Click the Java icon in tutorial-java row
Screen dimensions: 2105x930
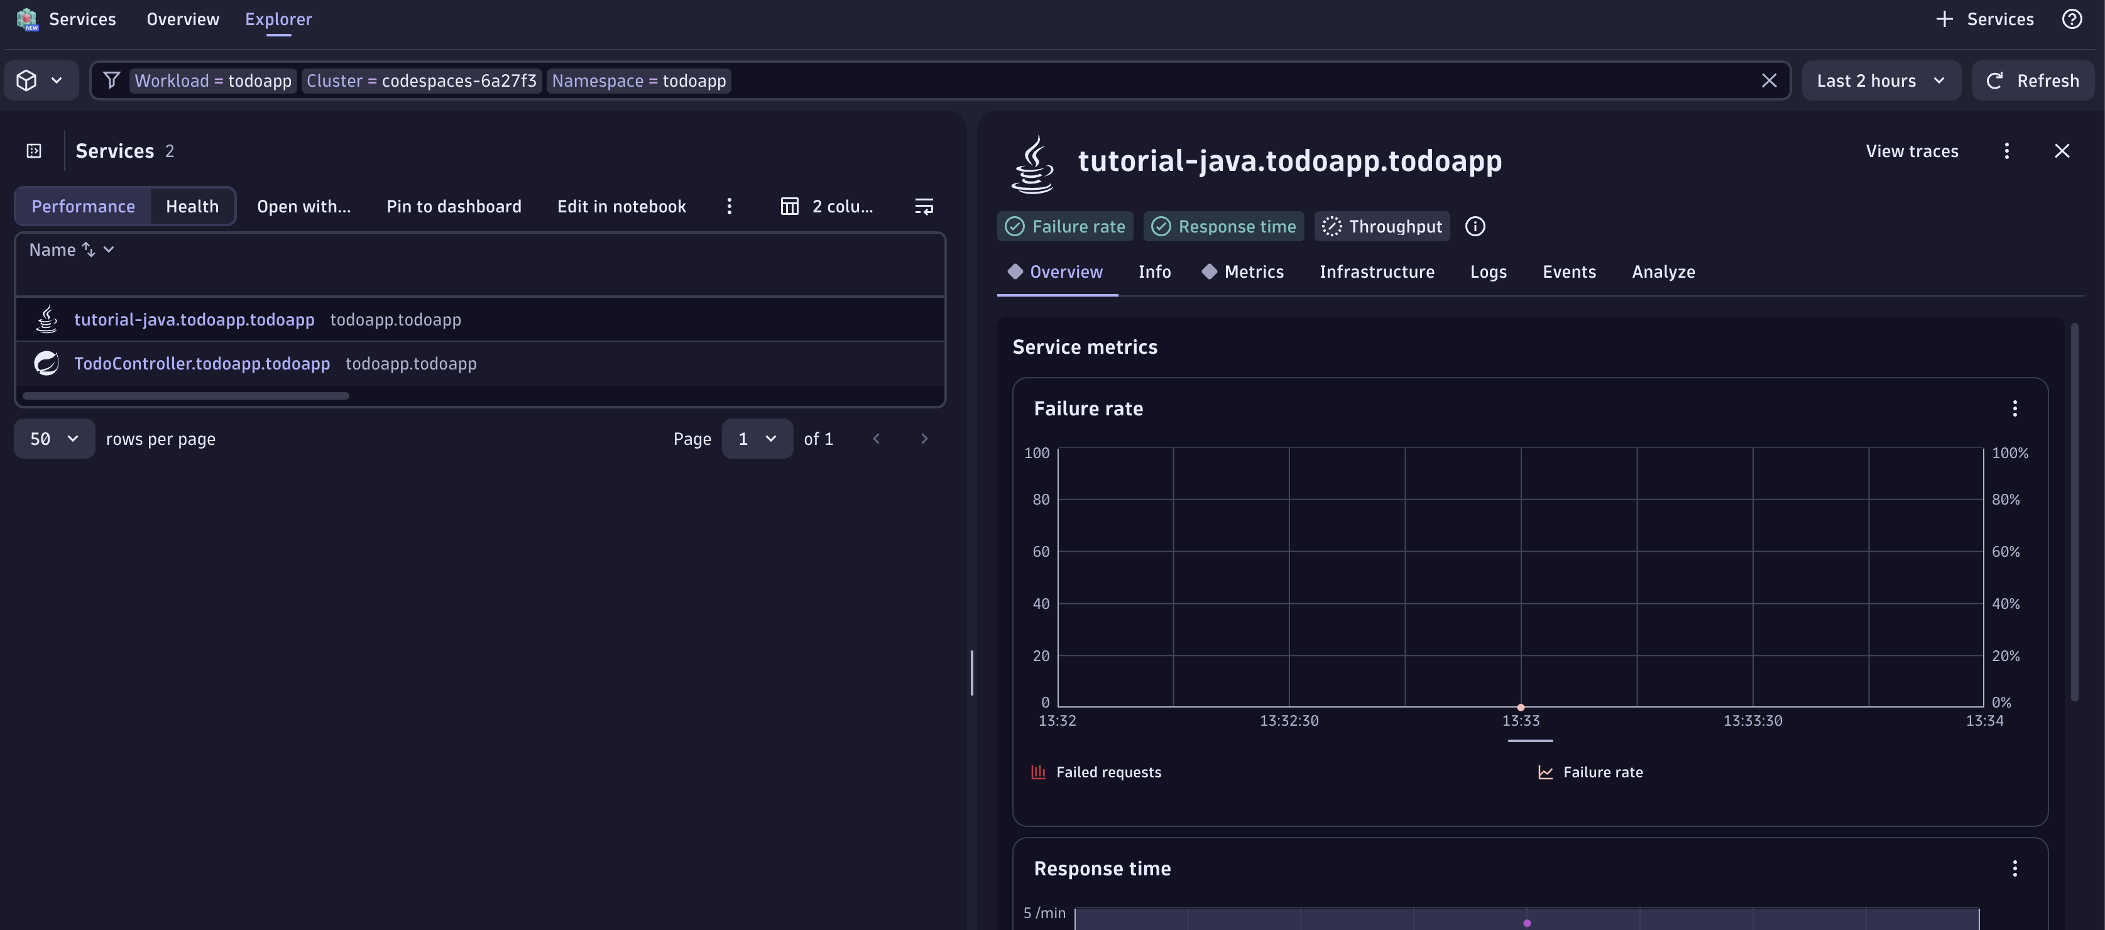[x=46, y=319]
